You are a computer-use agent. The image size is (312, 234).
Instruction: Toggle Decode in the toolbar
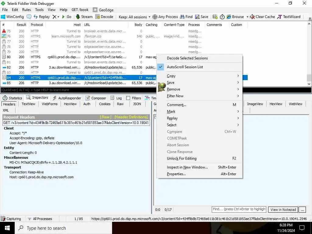[104, 17]
